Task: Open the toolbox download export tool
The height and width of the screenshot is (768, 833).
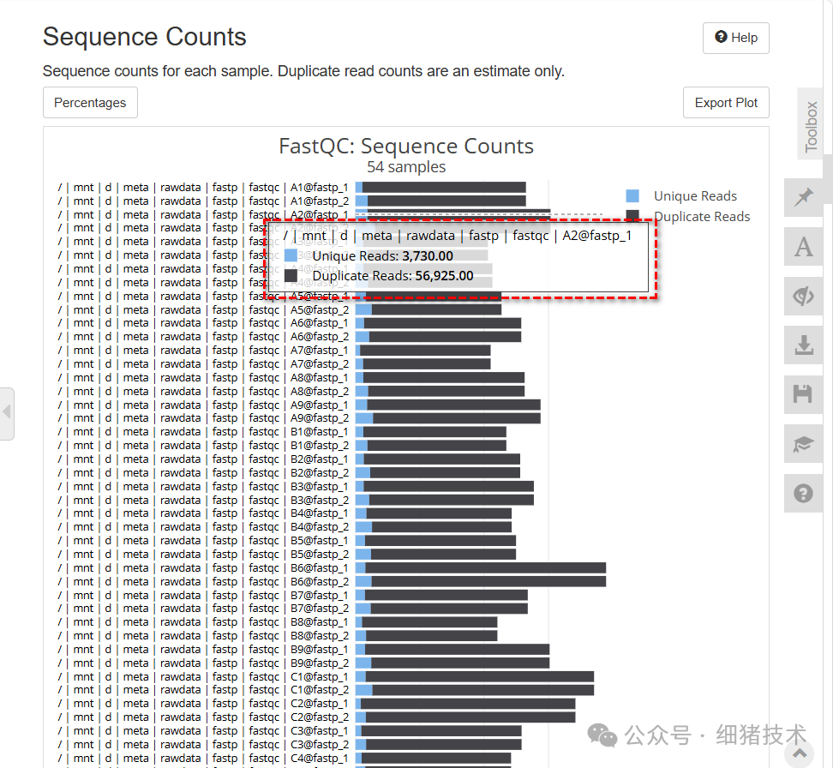Action: point(803,345)
